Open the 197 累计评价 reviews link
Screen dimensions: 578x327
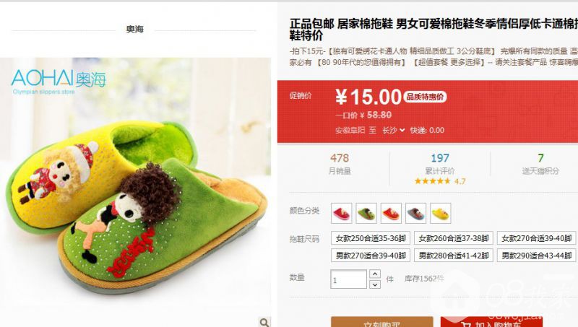[x=440, y=165]
